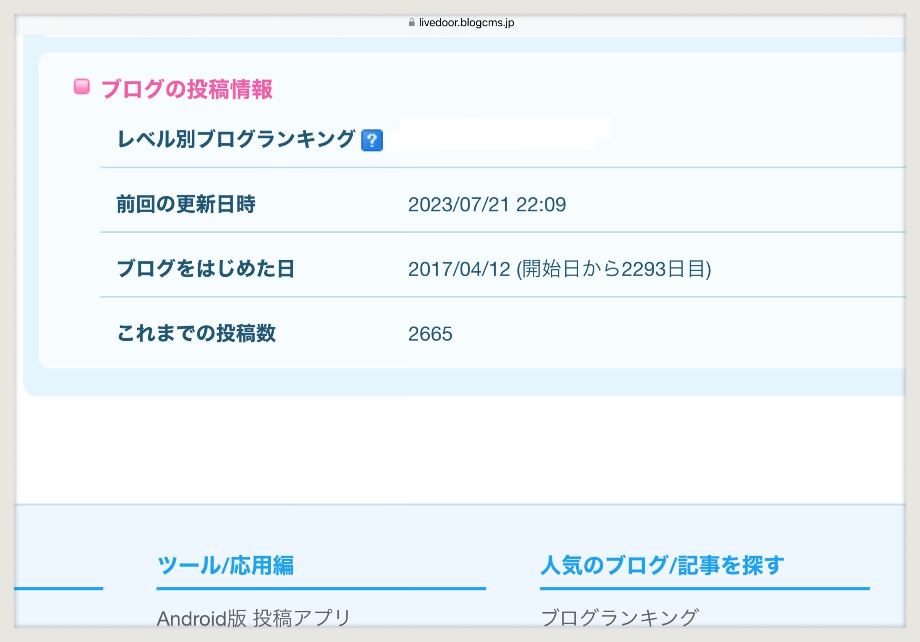
Task: Click blue divider under 人気のブログ/記事を探す
Action: point(705,589)
